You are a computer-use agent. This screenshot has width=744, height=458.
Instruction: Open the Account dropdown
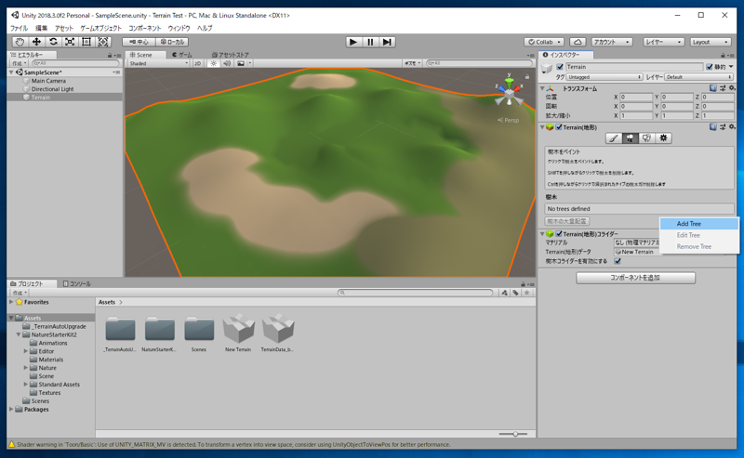(x=612, y=42)
